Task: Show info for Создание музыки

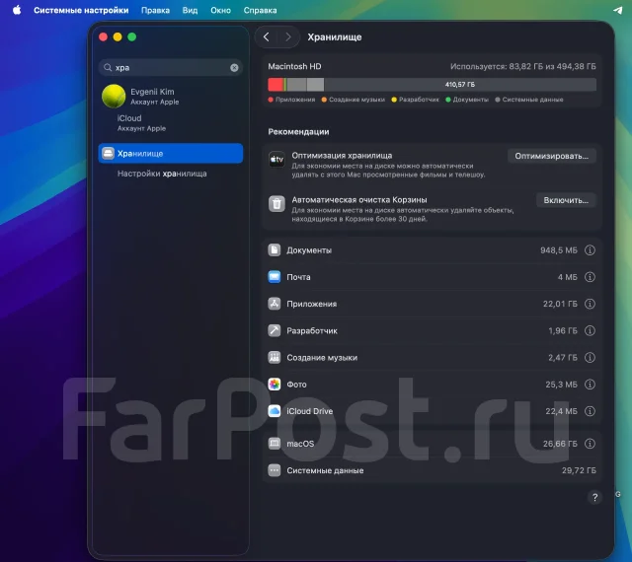Action: click(x=590, y=358)
